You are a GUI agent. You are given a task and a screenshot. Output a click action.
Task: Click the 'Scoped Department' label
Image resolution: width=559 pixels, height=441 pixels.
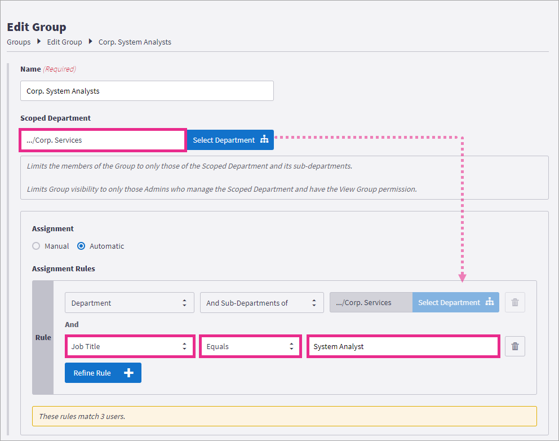(56, 118)
